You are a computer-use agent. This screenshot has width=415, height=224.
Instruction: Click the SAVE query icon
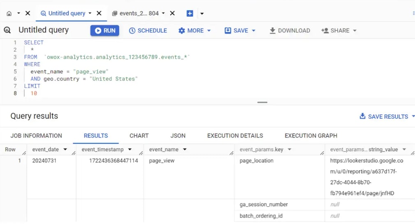(x=228, y=30)
